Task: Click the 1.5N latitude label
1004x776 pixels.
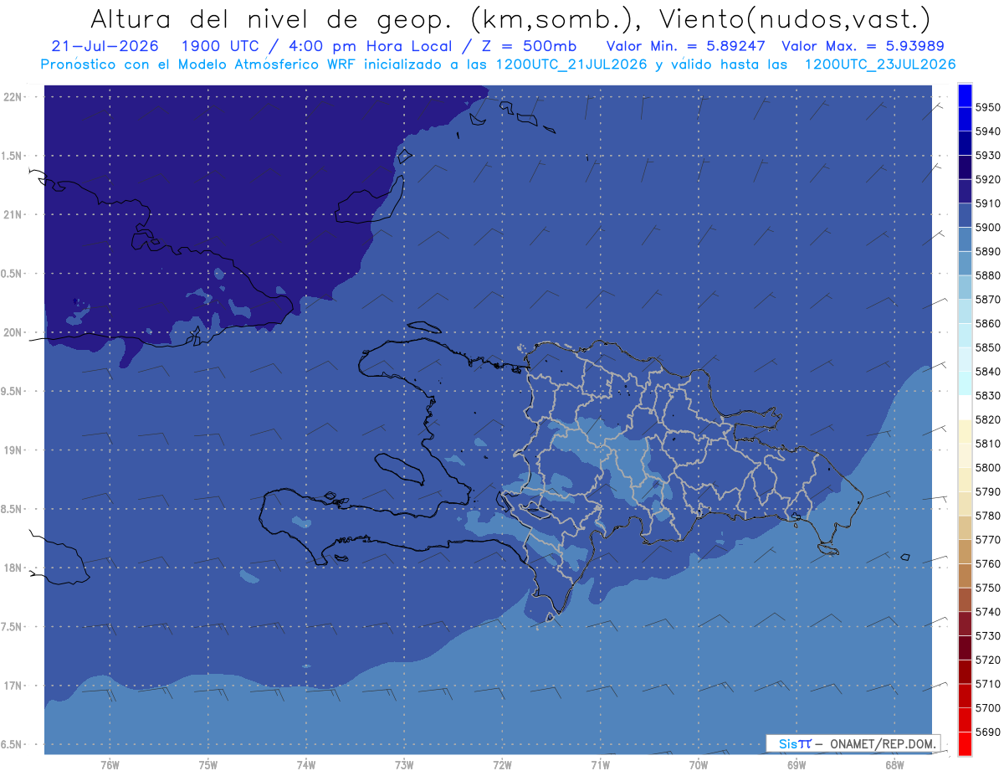Action: (10, 156)
